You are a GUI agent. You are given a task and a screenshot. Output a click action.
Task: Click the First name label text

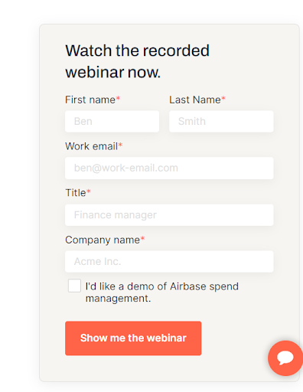click(90, 100)
